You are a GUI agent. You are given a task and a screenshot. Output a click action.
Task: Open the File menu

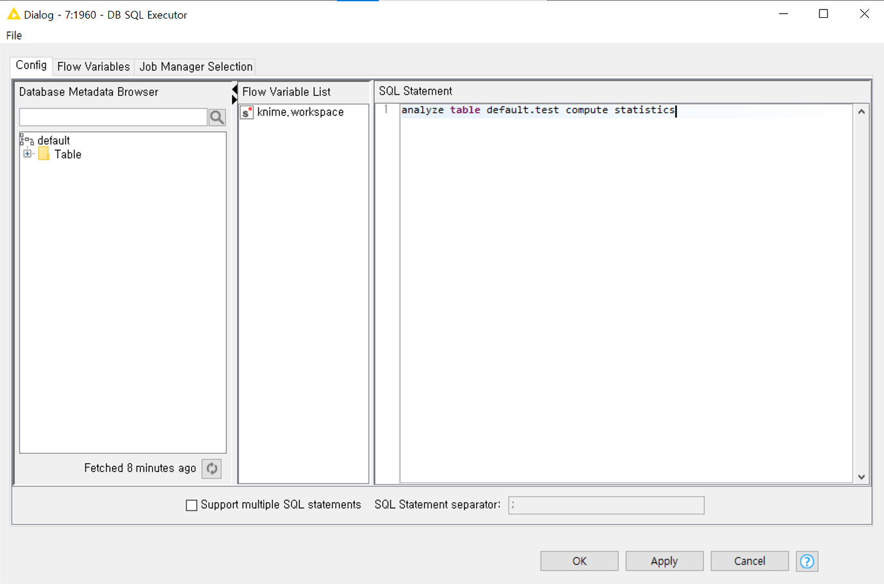click(13, 35)
